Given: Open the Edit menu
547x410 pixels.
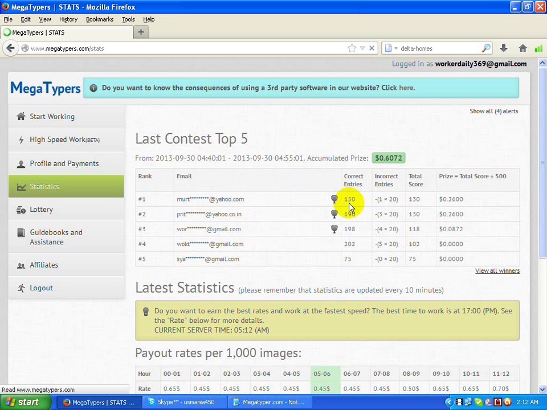Looking at the screenshot, I should point(26,19).
